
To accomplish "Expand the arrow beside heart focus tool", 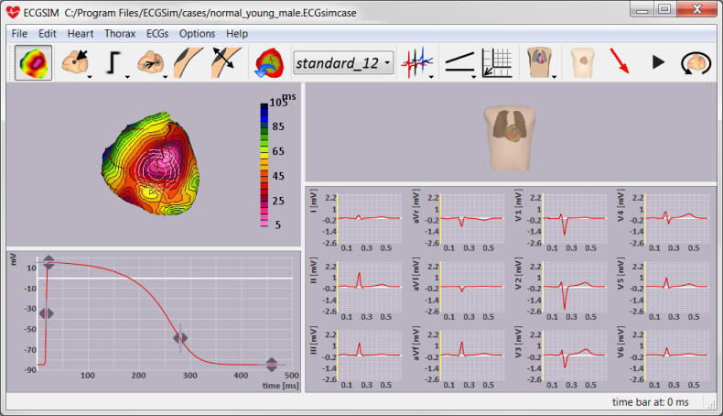I will click(165, 77).
